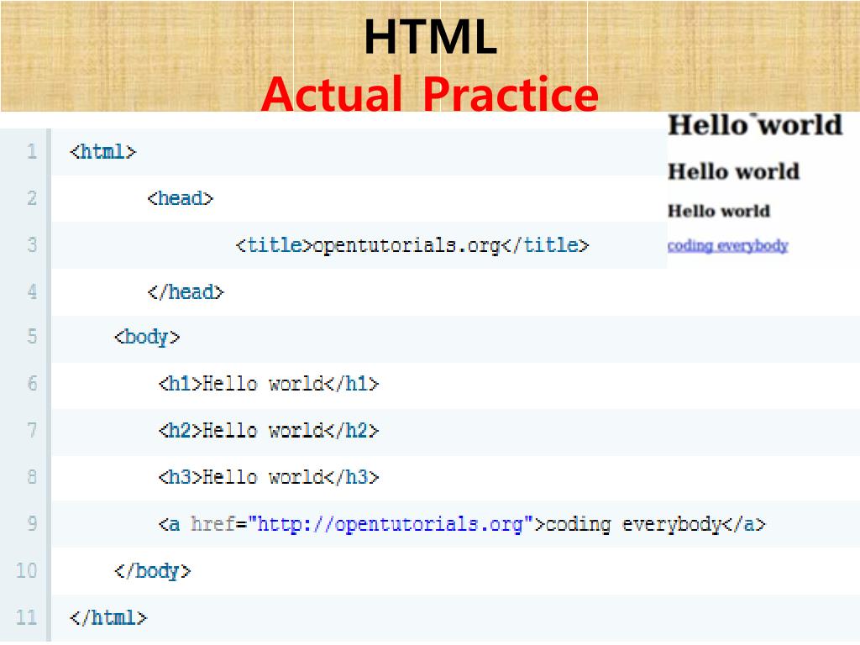Click the closing </head> tag
This screenshot has width=860, height=645.
186,291
